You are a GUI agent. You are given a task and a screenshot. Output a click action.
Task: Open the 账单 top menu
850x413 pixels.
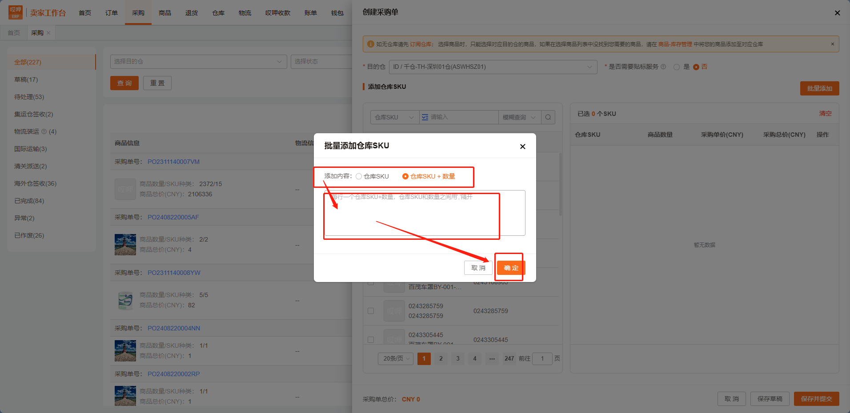click(x=311, y=13)
